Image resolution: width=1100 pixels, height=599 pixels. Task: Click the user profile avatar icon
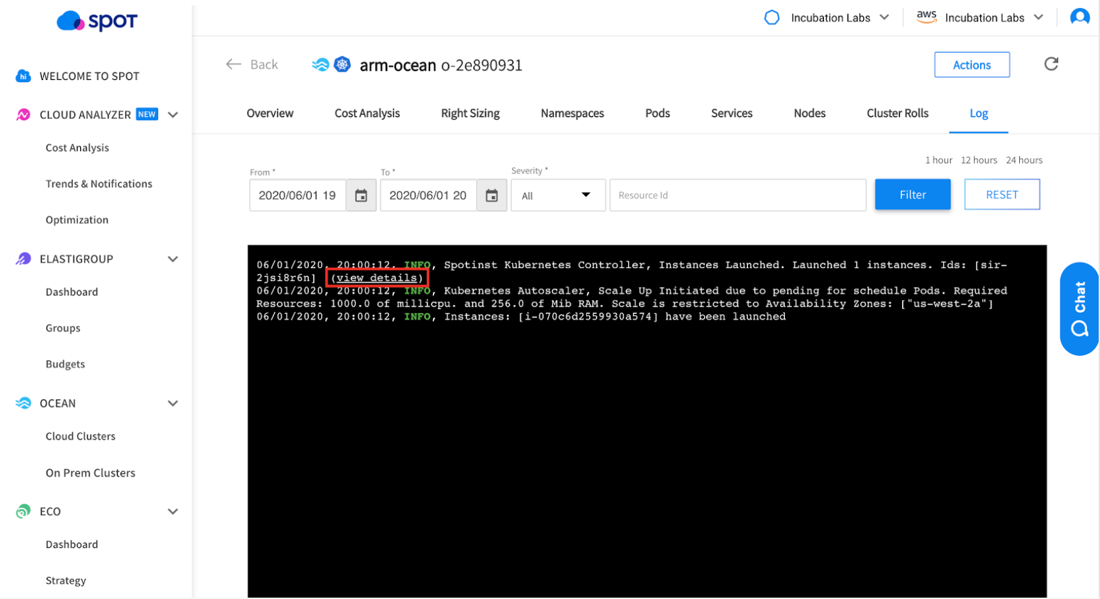coord(1079,17)
